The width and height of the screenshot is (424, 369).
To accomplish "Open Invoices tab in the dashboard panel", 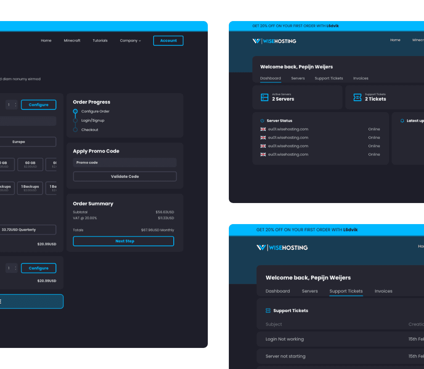I will point(360,78).
